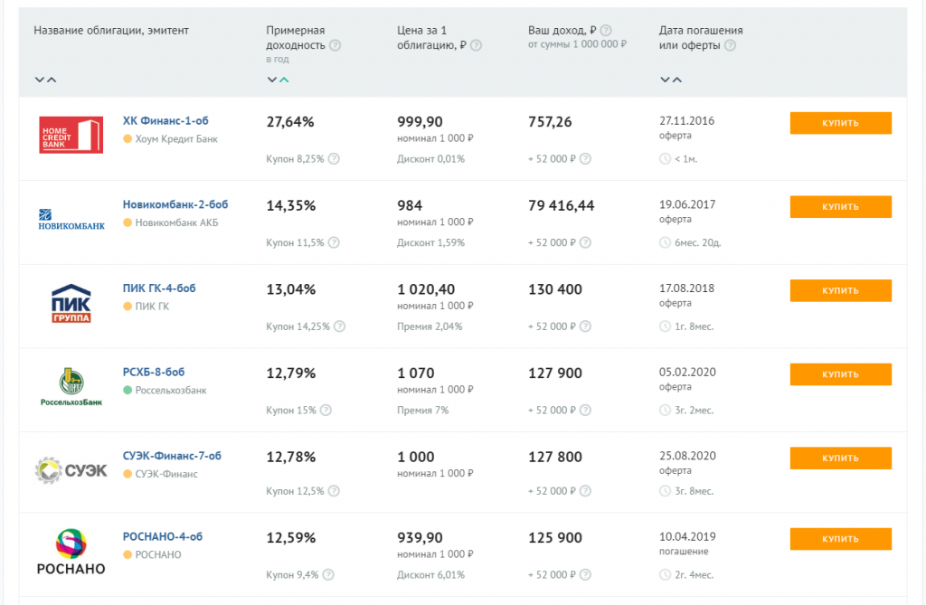Buy the РОСНАНО-4-об bond
Screen dimensions: 926x605
point(840,539)
